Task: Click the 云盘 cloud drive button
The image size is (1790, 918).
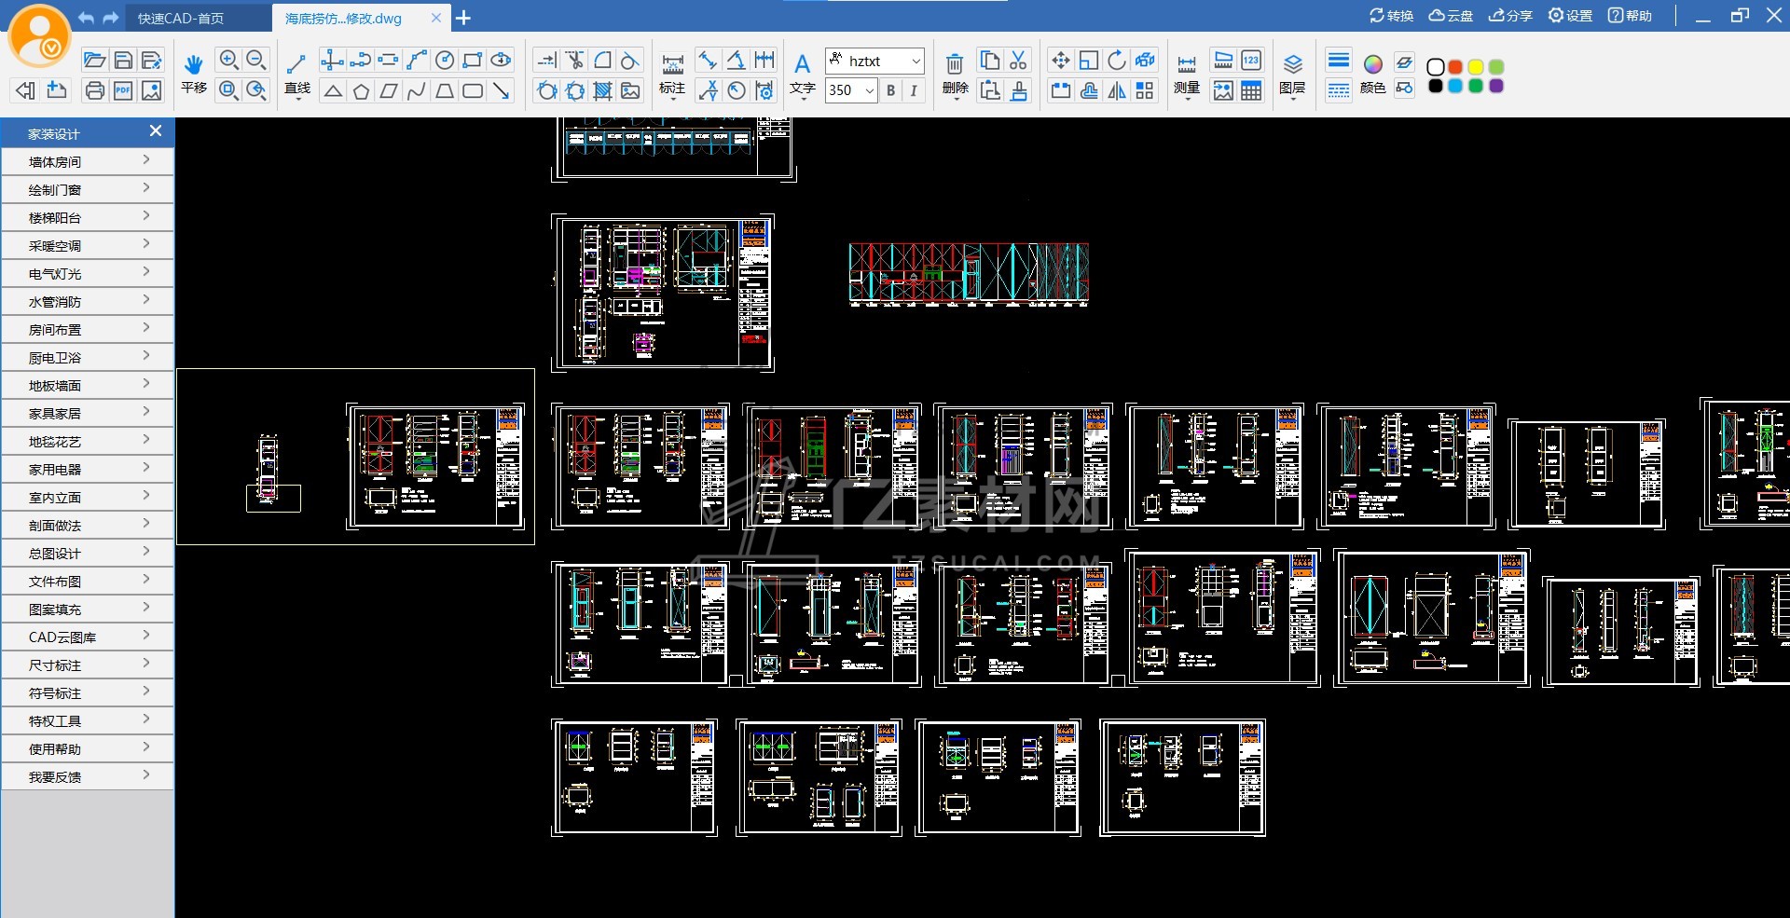Action: 1451,16
